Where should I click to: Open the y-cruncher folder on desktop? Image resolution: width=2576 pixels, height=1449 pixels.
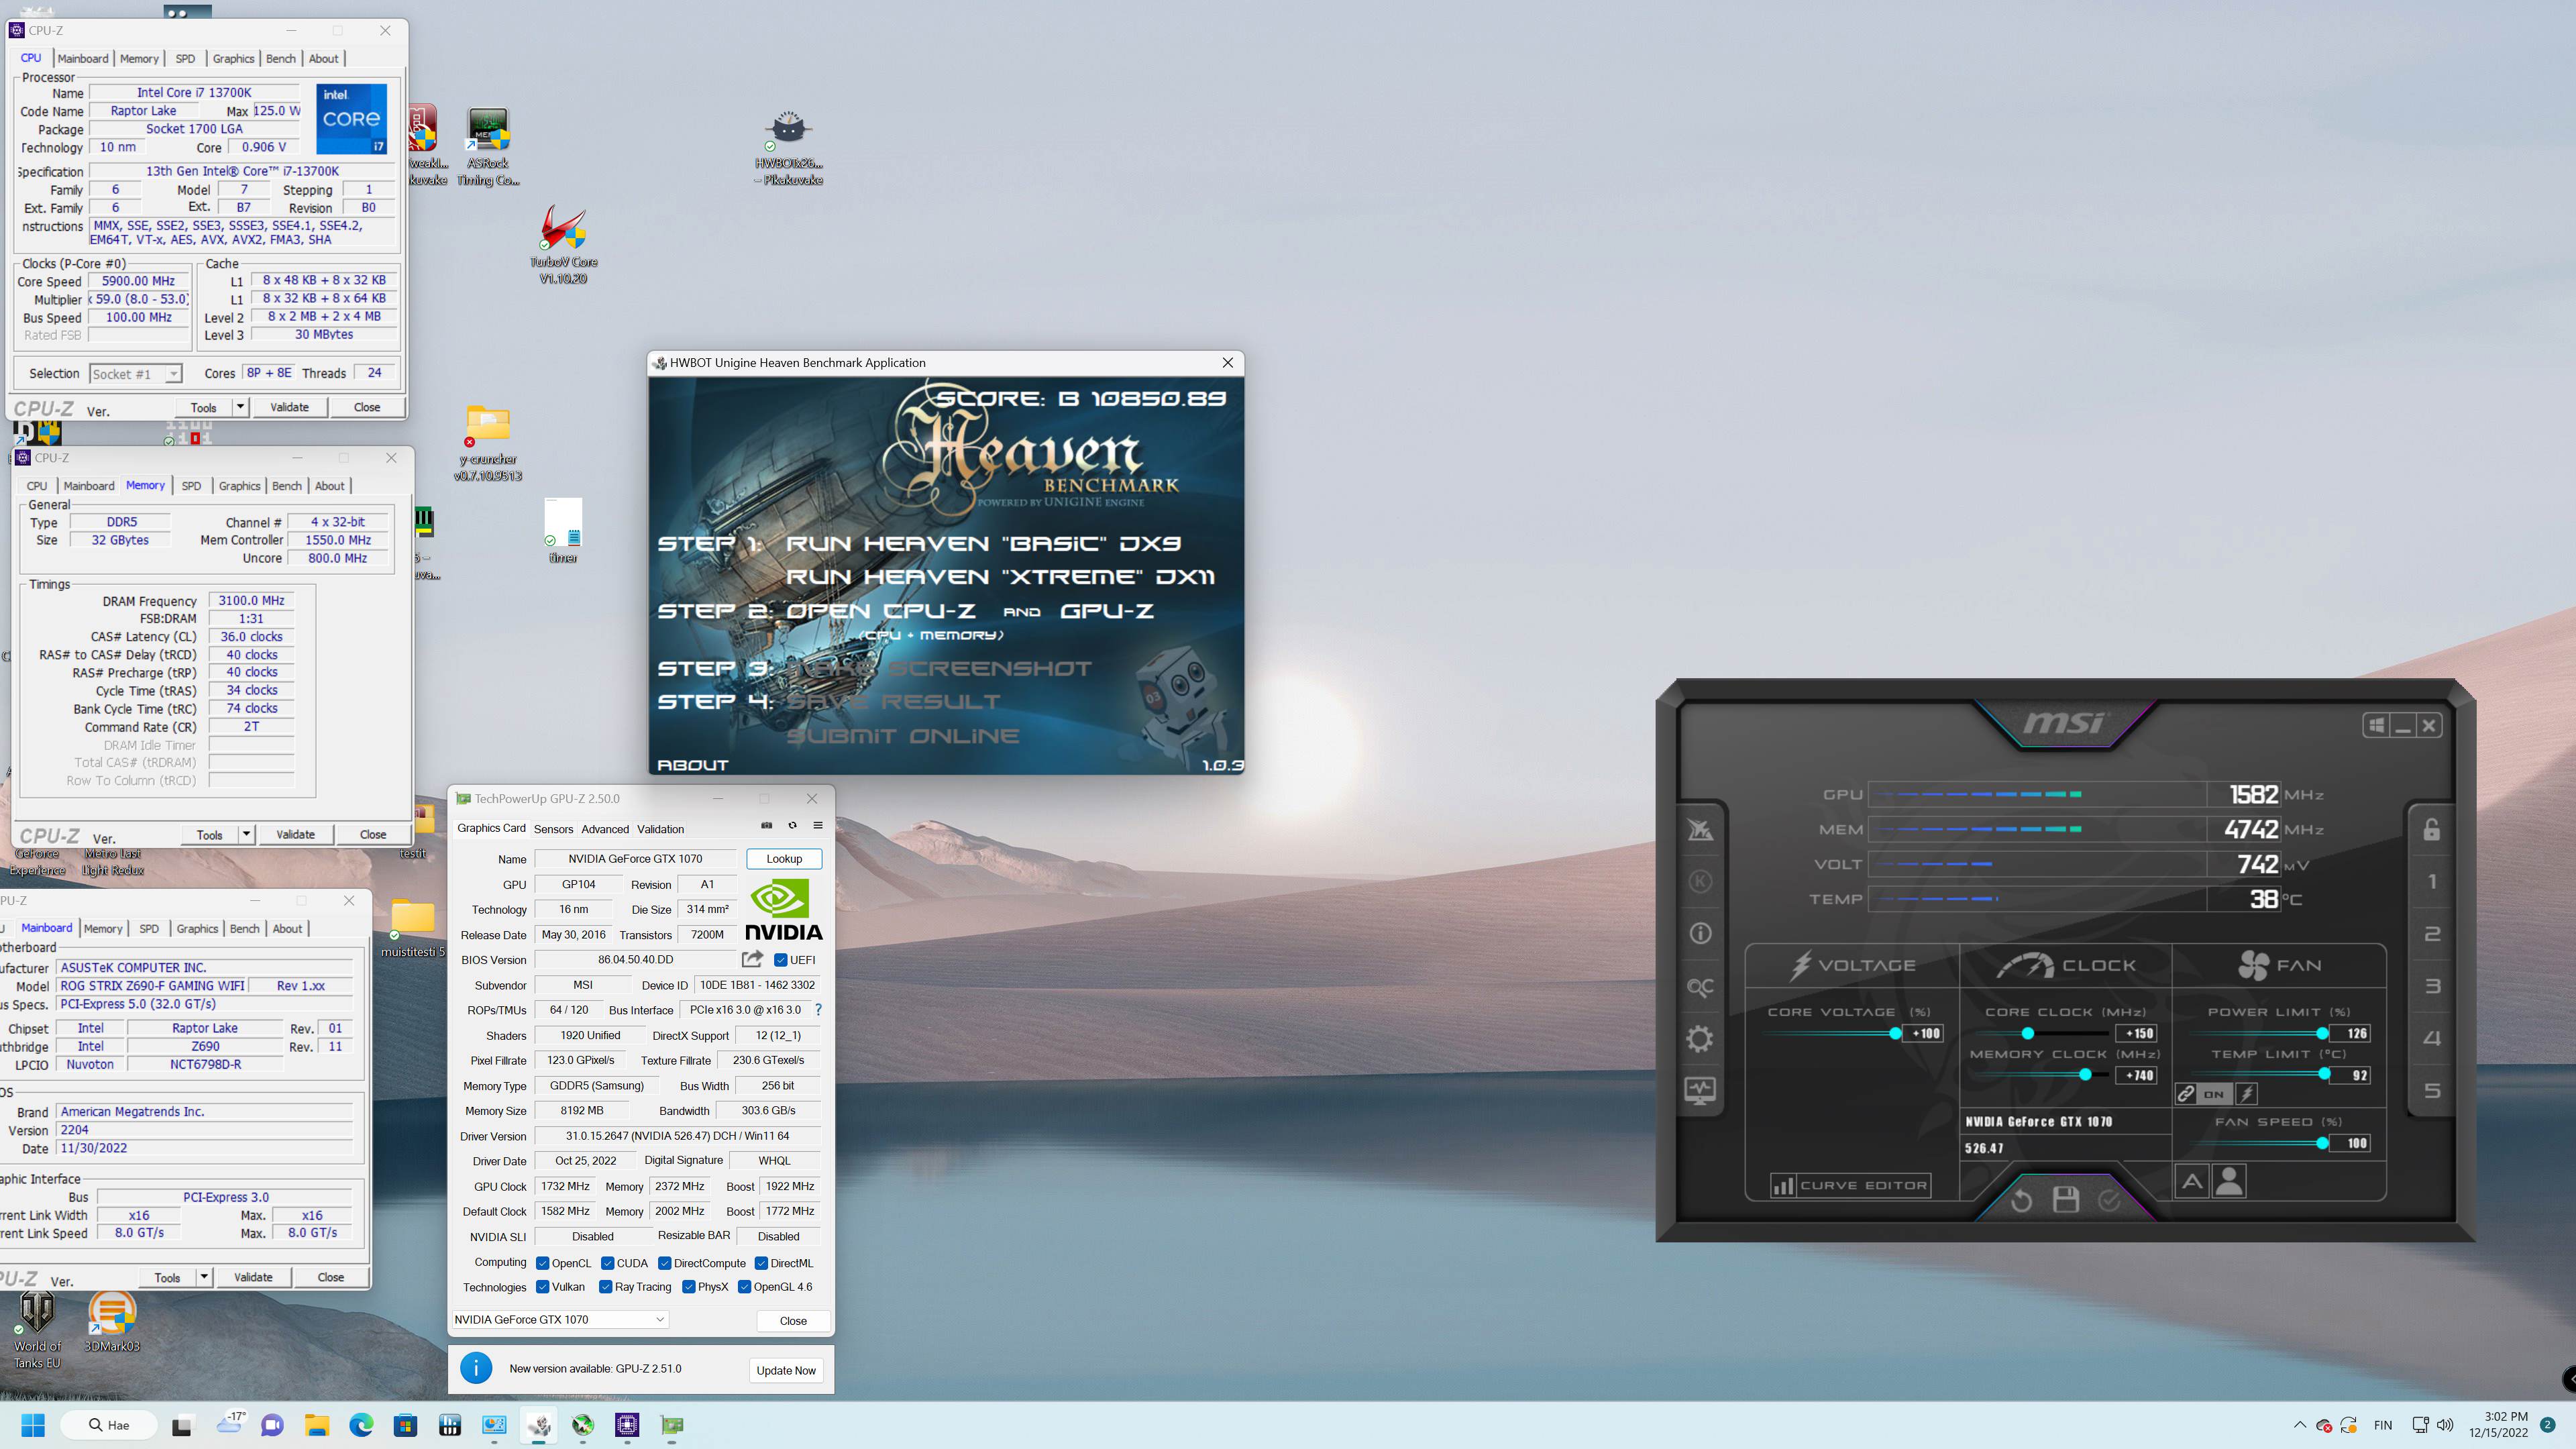pos(488,443)
